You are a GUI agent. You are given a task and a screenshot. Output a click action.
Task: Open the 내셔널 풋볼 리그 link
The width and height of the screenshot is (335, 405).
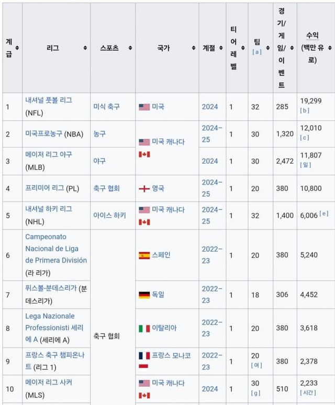49,100
